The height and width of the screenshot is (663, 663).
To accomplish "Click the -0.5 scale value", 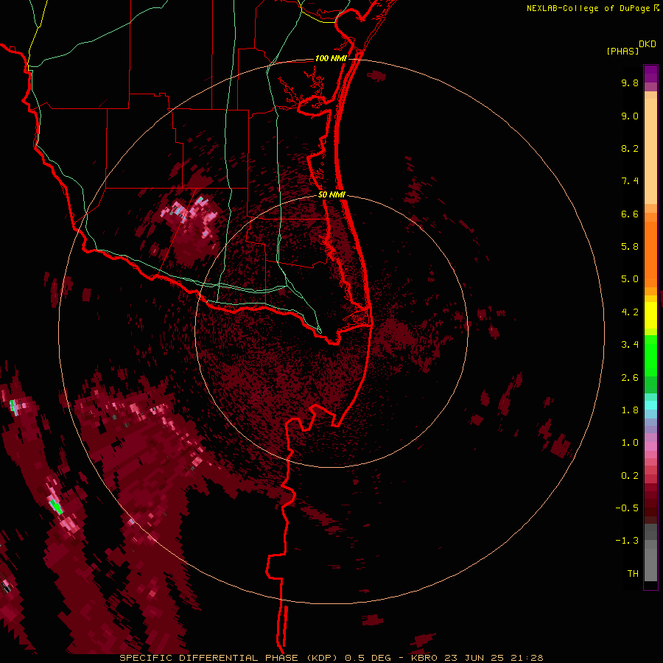I will 627,508.
